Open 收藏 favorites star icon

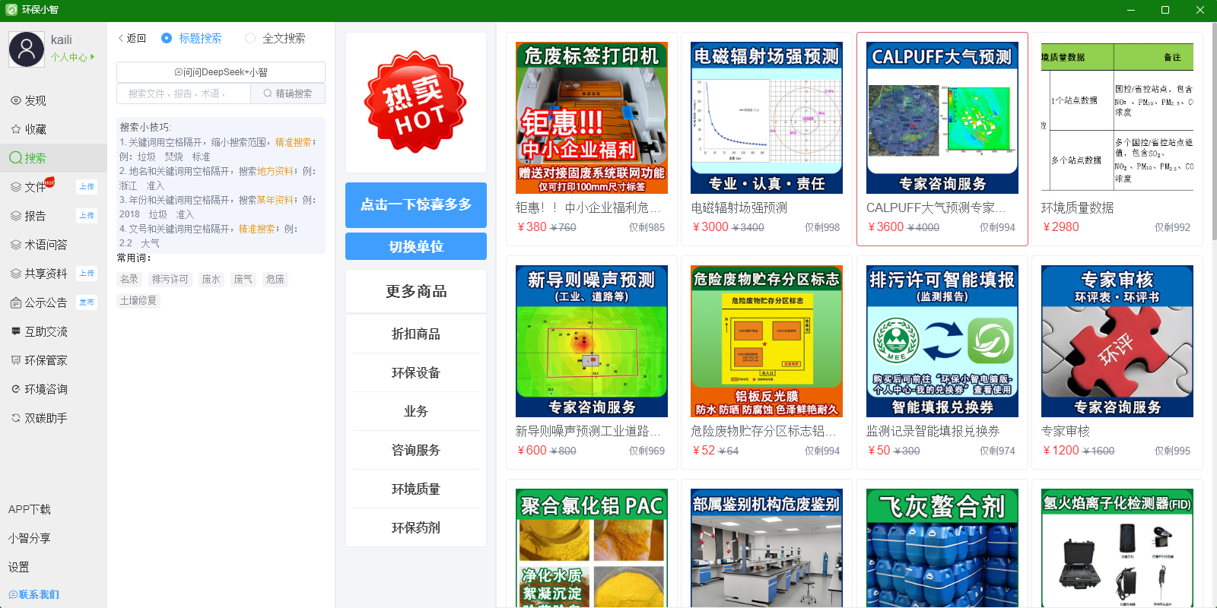point(15,129)
